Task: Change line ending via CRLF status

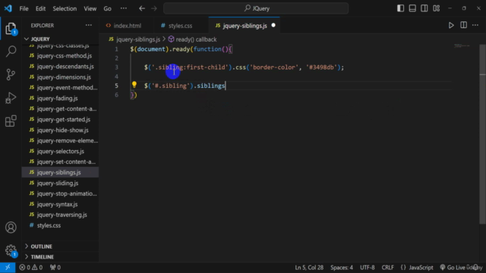Action: [x=388, y=268]
